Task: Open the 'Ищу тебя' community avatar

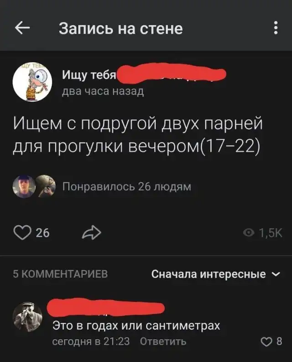Action: point(32,82)
